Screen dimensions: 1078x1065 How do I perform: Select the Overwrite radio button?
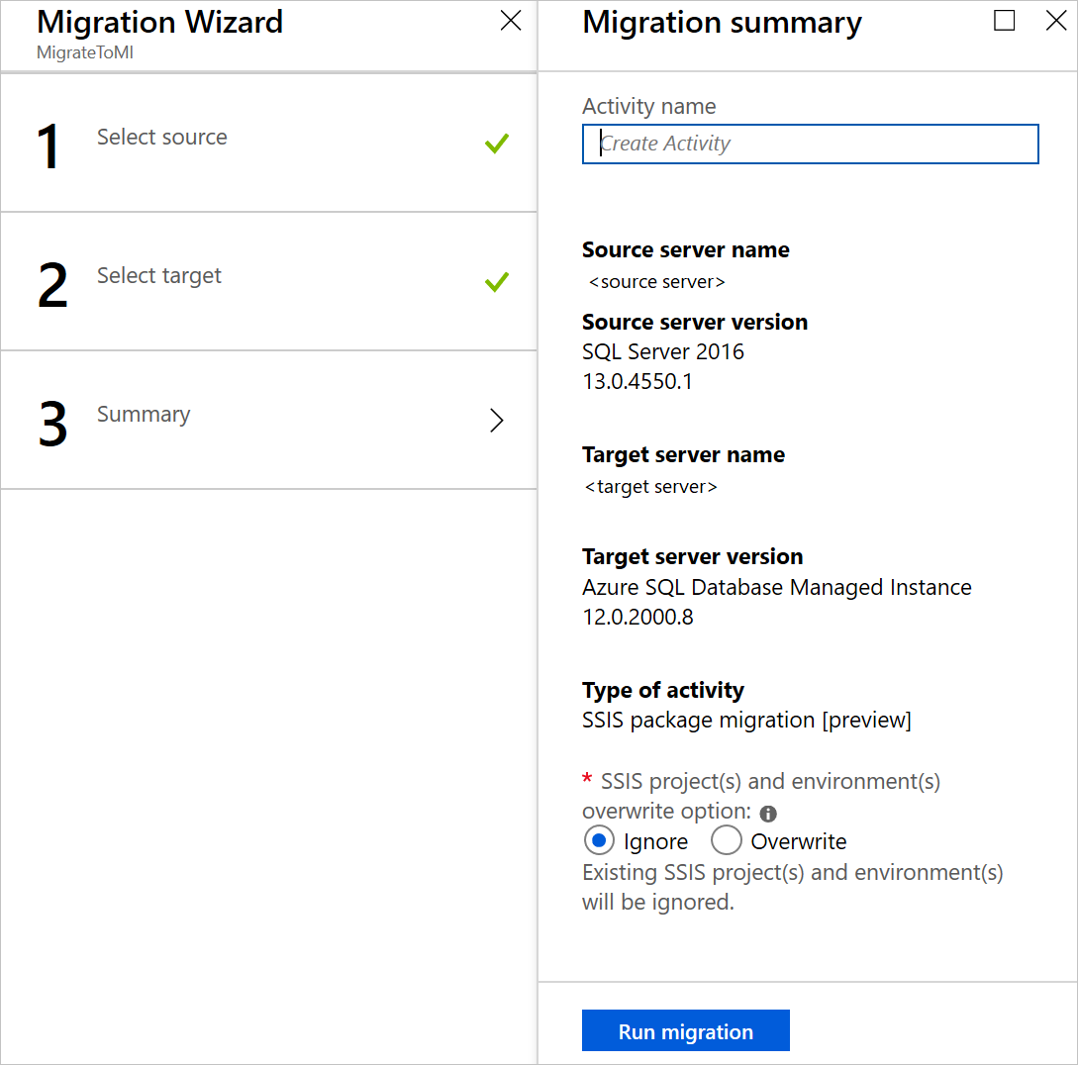pyautogui.click(x=726, y=840)
